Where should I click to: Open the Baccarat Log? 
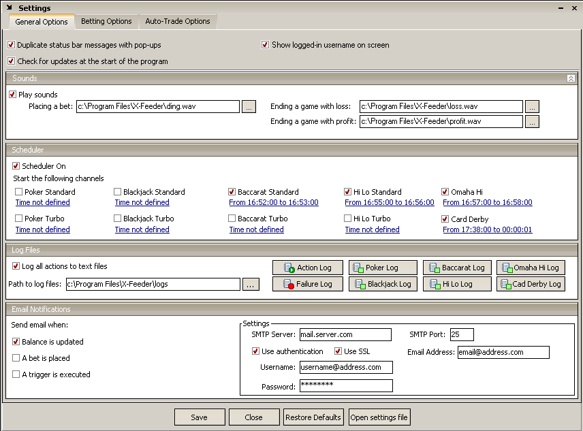click(457, 268)
